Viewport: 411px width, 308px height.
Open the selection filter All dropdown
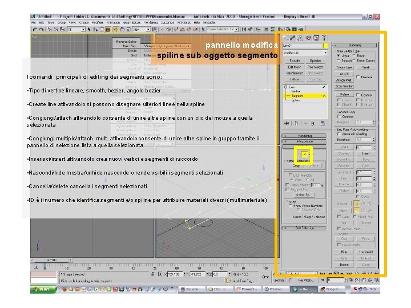pyautogui.click(x=76, y=30)
